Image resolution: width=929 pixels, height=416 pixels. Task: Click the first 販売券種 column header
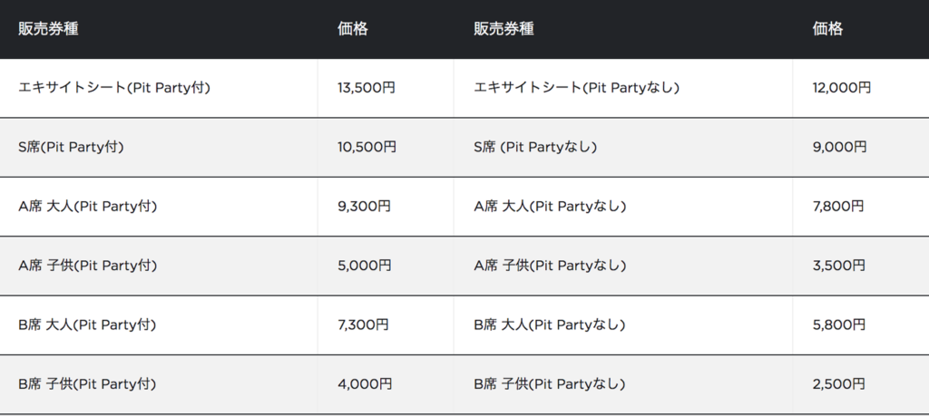coord(48,28)
